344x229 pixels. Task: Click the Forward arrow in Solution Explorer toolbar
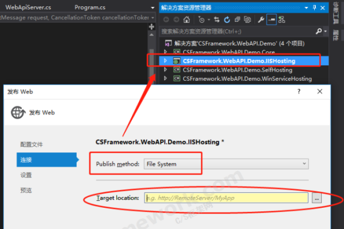(x=176, y=19)
